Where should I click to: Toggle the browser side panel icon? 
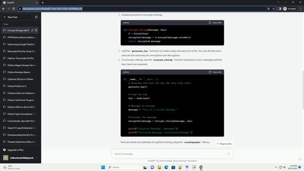(280, 9)
